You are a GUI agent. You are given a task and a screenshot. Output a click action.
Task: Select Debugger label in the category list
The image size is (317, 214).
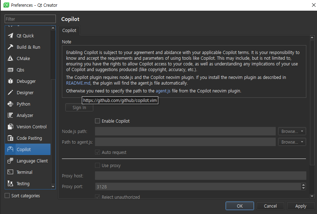26,81
